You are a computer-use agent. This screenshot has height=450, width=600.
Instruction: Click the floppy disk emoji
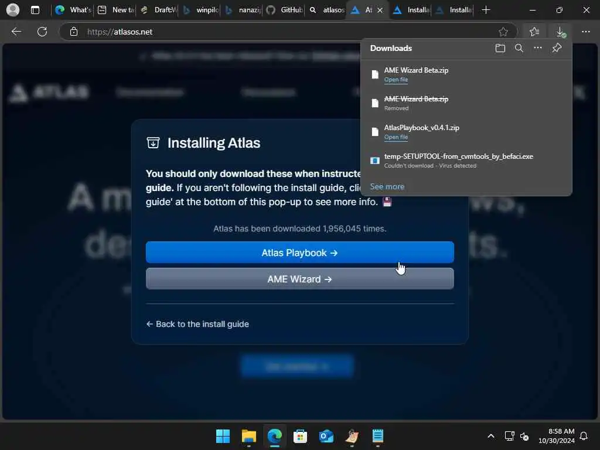click(387, 202)
